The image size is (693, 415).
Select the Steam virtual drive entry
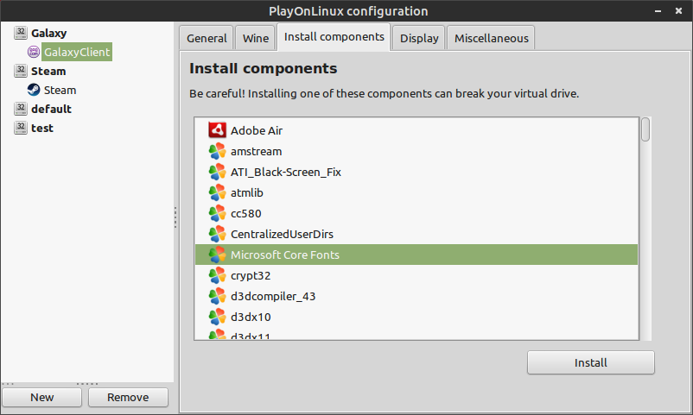[48, 71]
